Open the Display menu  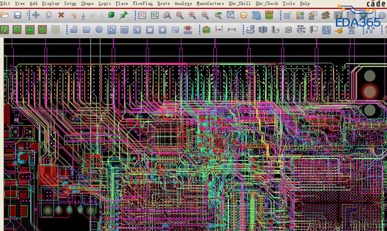[51, 3]
